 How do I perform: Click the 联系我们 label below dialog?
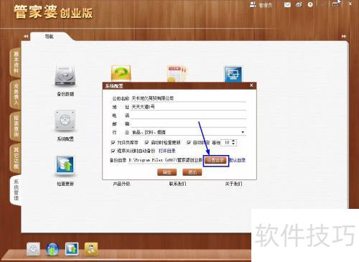[177, 184]
